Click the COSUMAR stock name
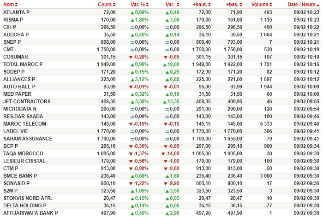Image resolution: width=323 pixels, height=216 pixels. [15, 57]
